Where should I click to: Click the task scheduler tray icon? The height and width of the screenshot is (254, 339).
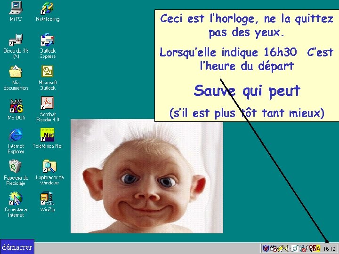273,248
